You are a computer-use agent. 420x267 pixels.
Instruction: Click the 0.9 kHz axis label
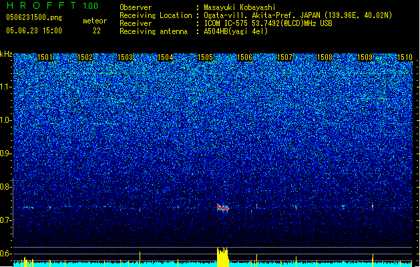(x=6, y=154)
